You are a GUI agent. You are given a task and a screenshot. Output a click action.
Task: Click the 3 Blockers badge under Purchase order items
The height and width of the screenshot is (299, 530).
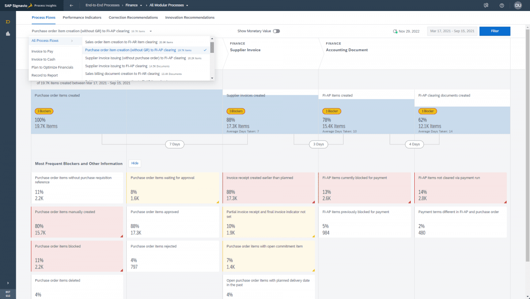44,111
